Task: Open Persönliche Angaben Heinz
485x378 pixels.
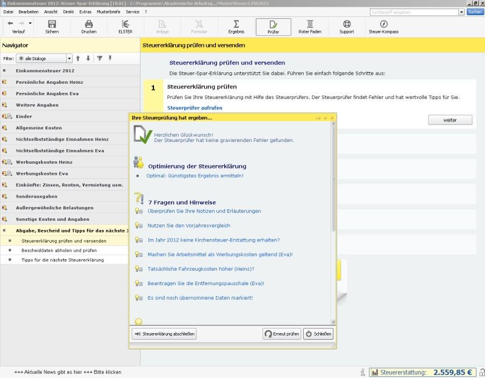Action: pyautogui.click(x=50, y=82)
